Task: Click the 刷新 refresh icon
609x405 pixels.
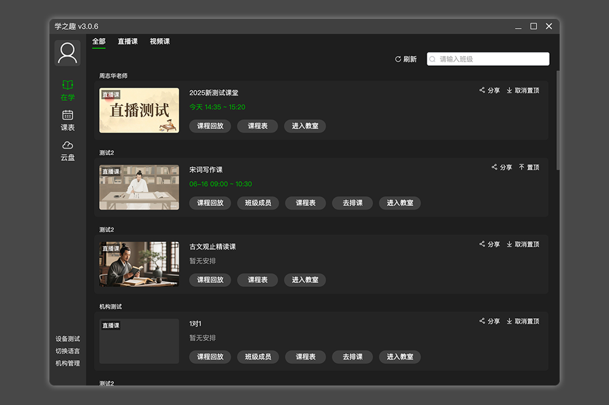Action: [398, 59]
